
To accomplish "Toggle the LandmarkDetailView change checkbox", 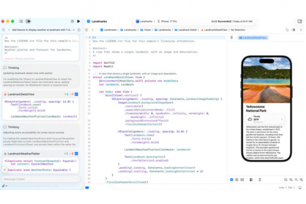I will click(x=76, y=94).
